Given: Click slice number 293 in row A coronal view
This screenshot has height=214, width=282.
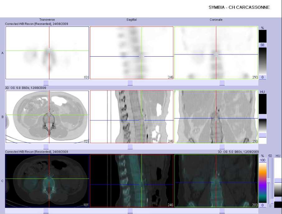Looking at the screenshot, I should pyautogui.click(x=255, y=77).
